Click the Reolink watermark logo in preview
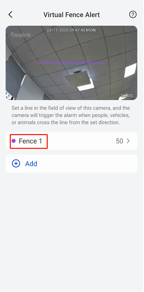 21,35
